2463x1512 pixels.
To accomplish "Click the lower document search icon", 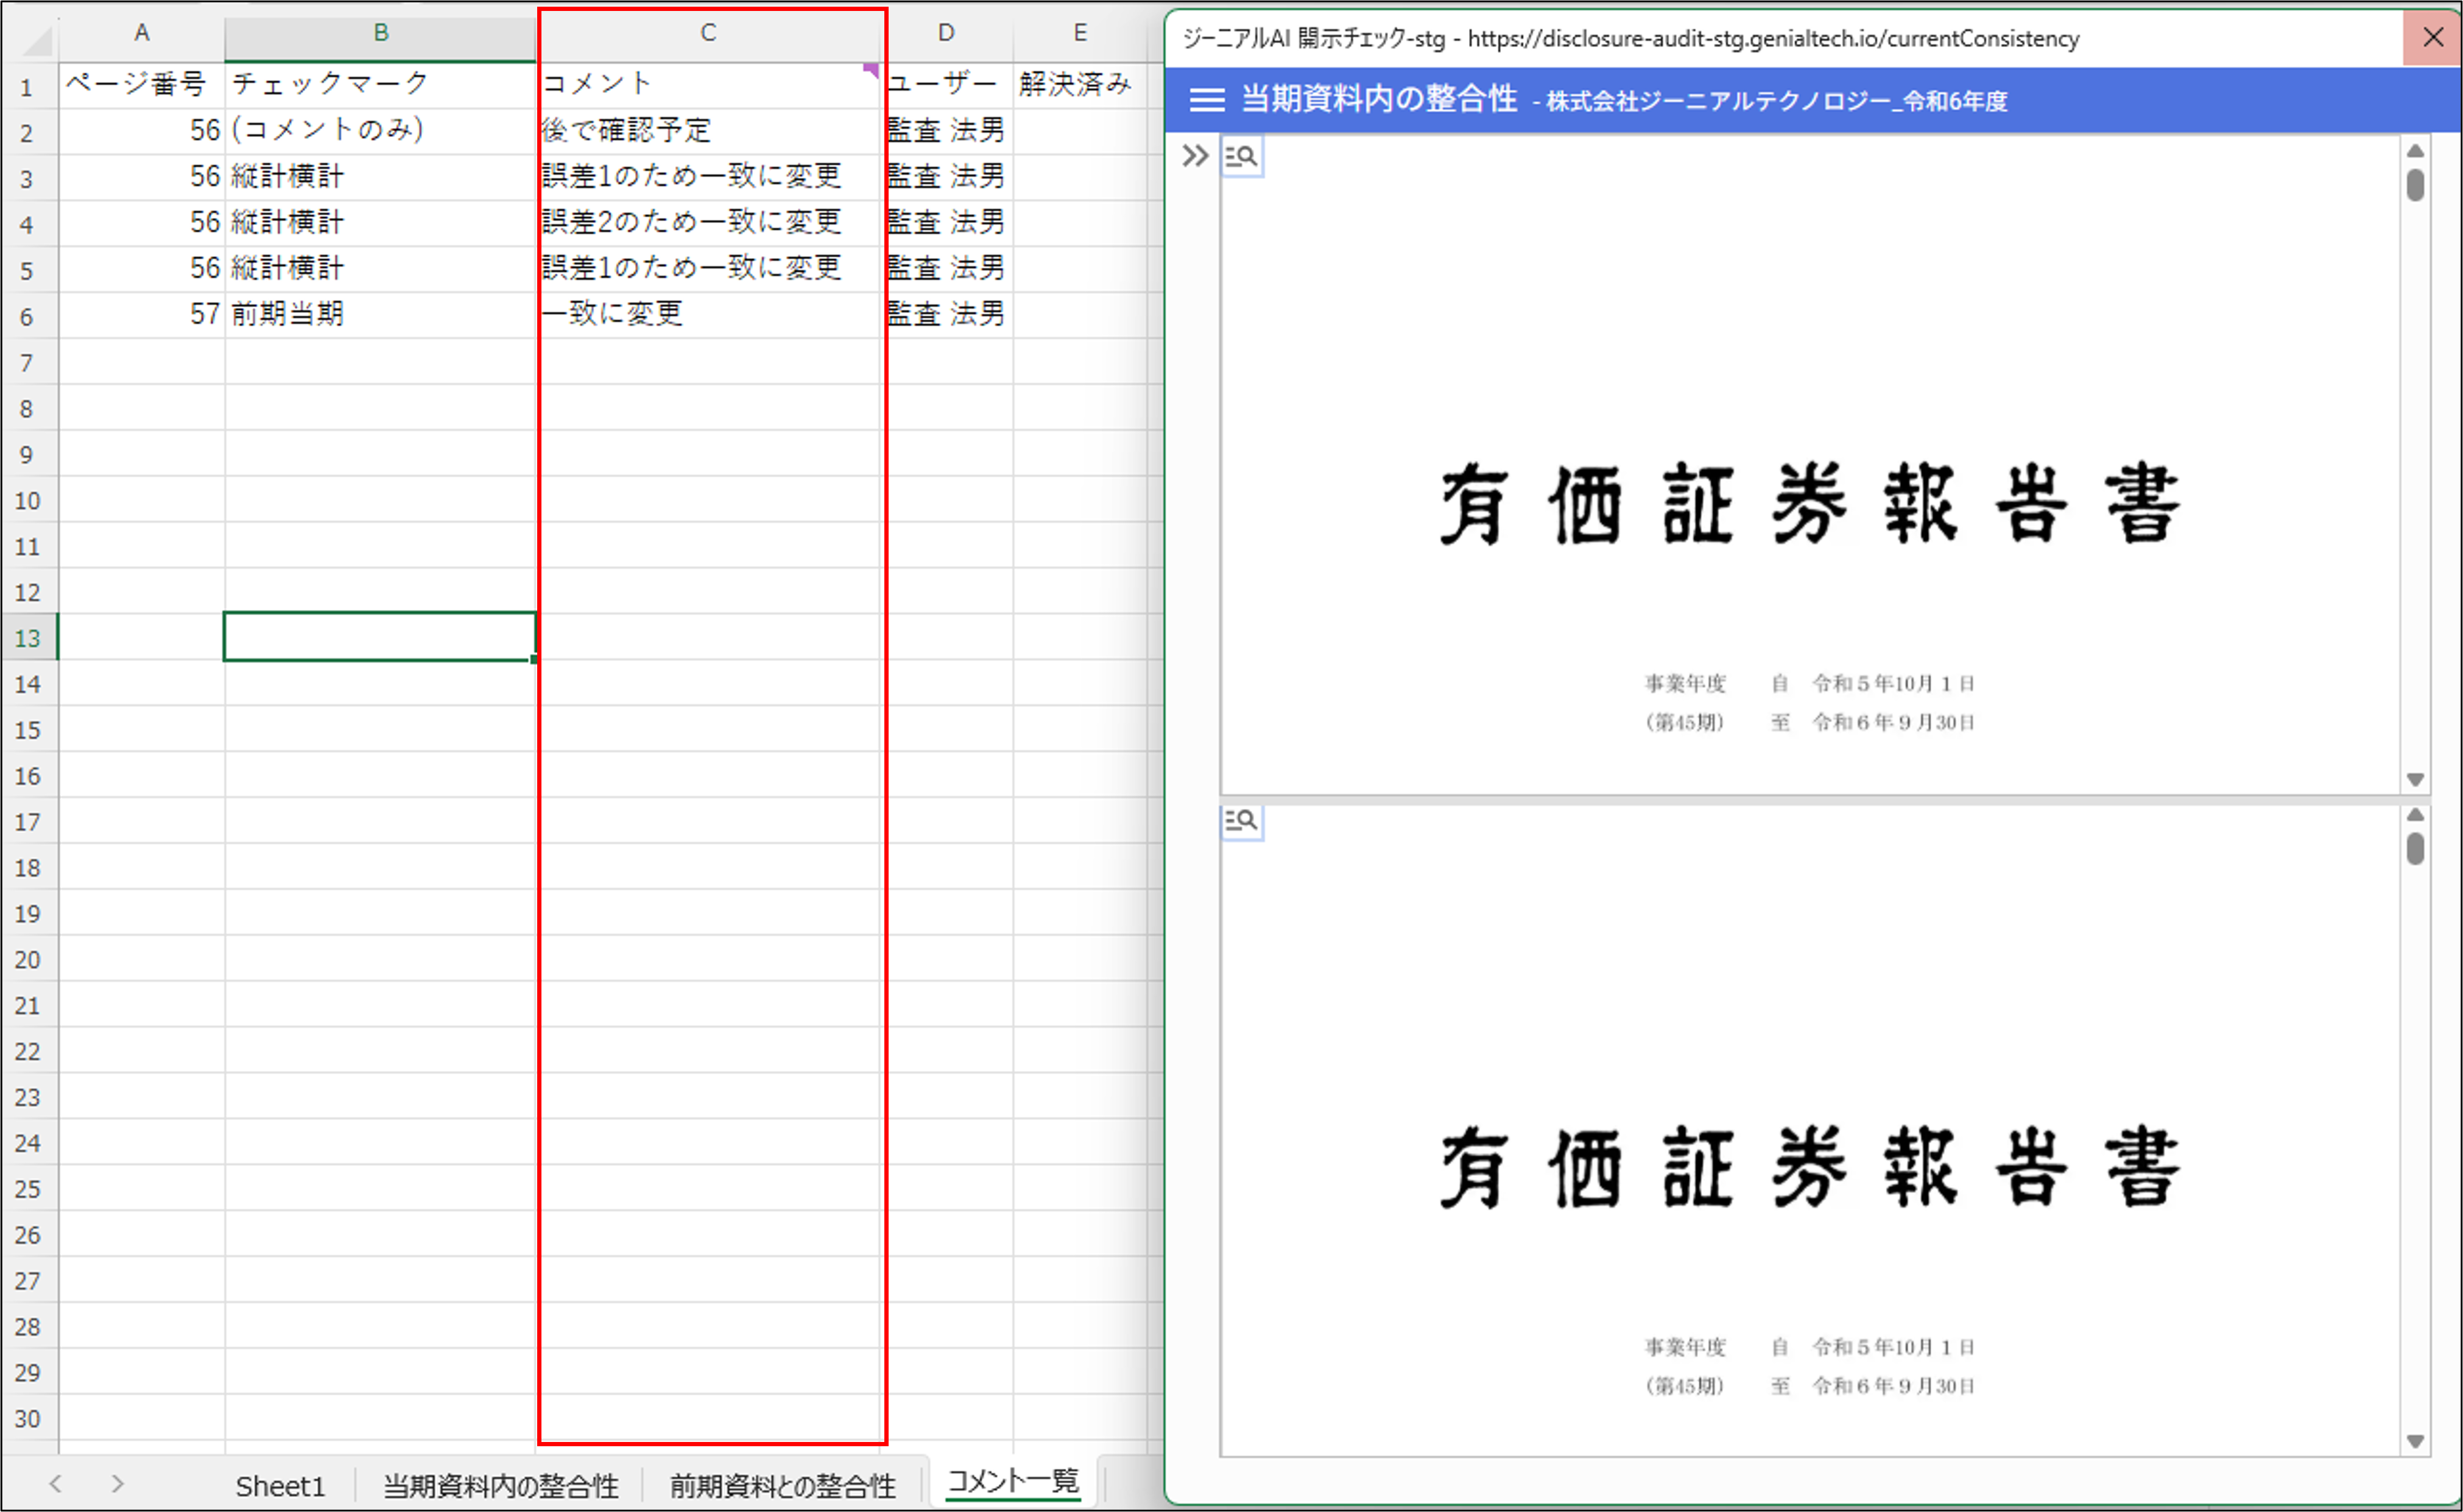I will (x=1241, y=821).
